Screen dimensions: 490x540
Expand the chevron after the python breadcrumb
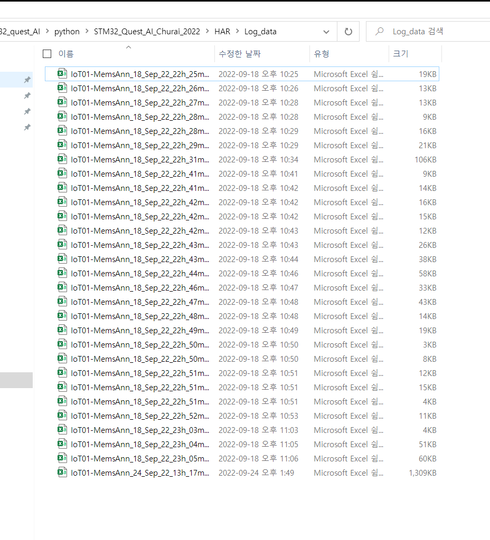point(87,31)
